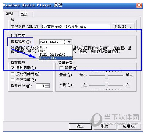Image resolution: width=146 pixels, height=133 pixels.
Task: Open the 选择模式 dropdown arrow
Action: pyautogui.click(x=69, y=42)
